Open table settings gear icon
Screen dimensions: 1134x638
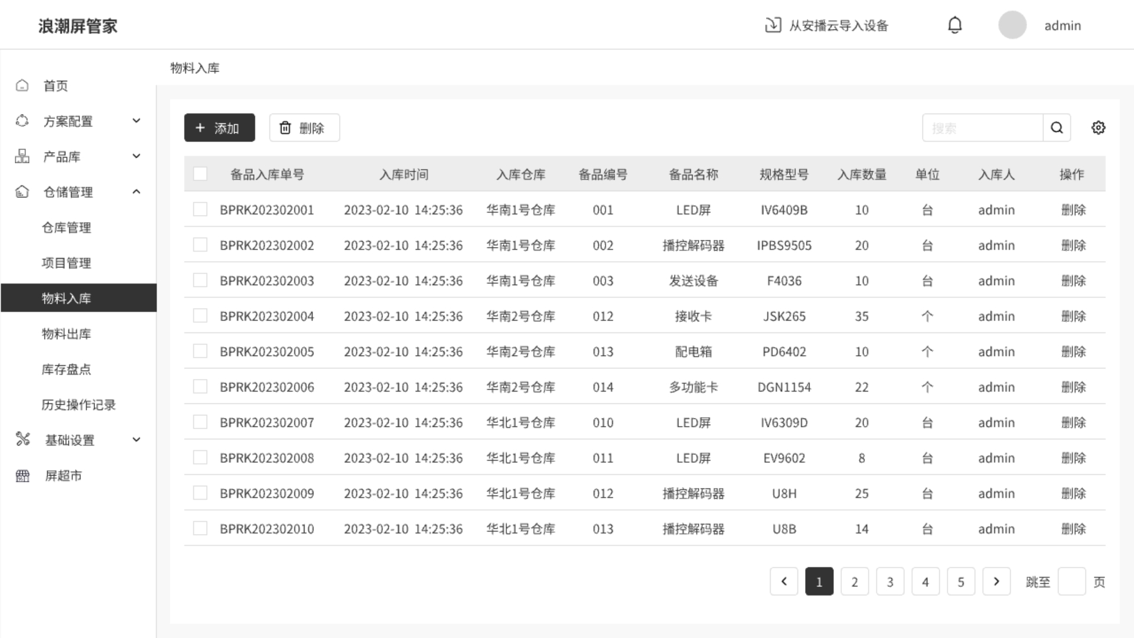click(1098, 128)
